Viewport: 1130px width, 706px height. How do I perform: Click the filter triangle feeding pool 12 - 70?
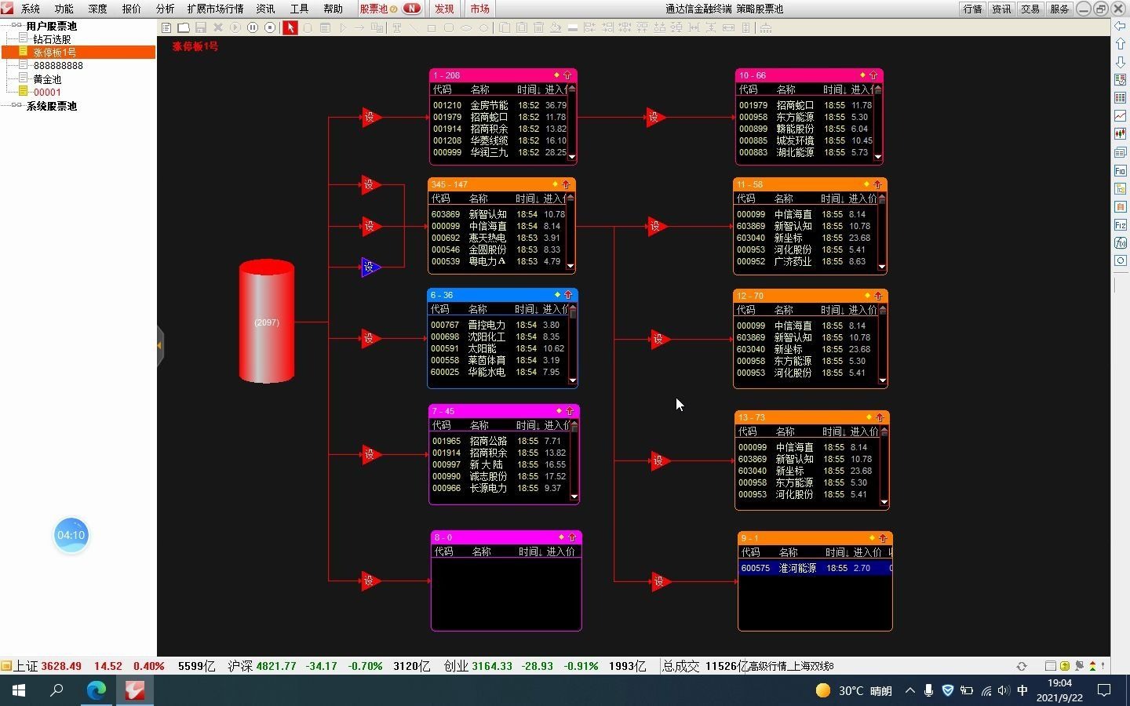point(661,339)
